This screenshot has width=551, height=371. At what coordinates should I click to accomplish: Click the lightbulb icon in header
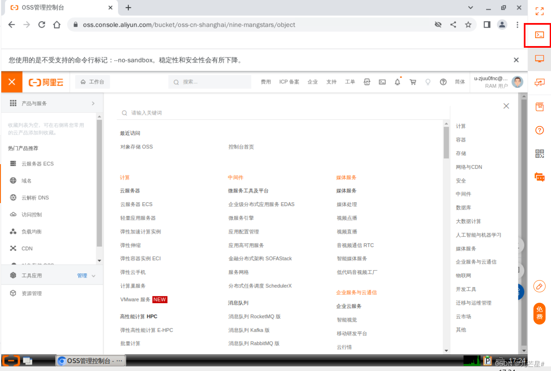click(428, 82)
